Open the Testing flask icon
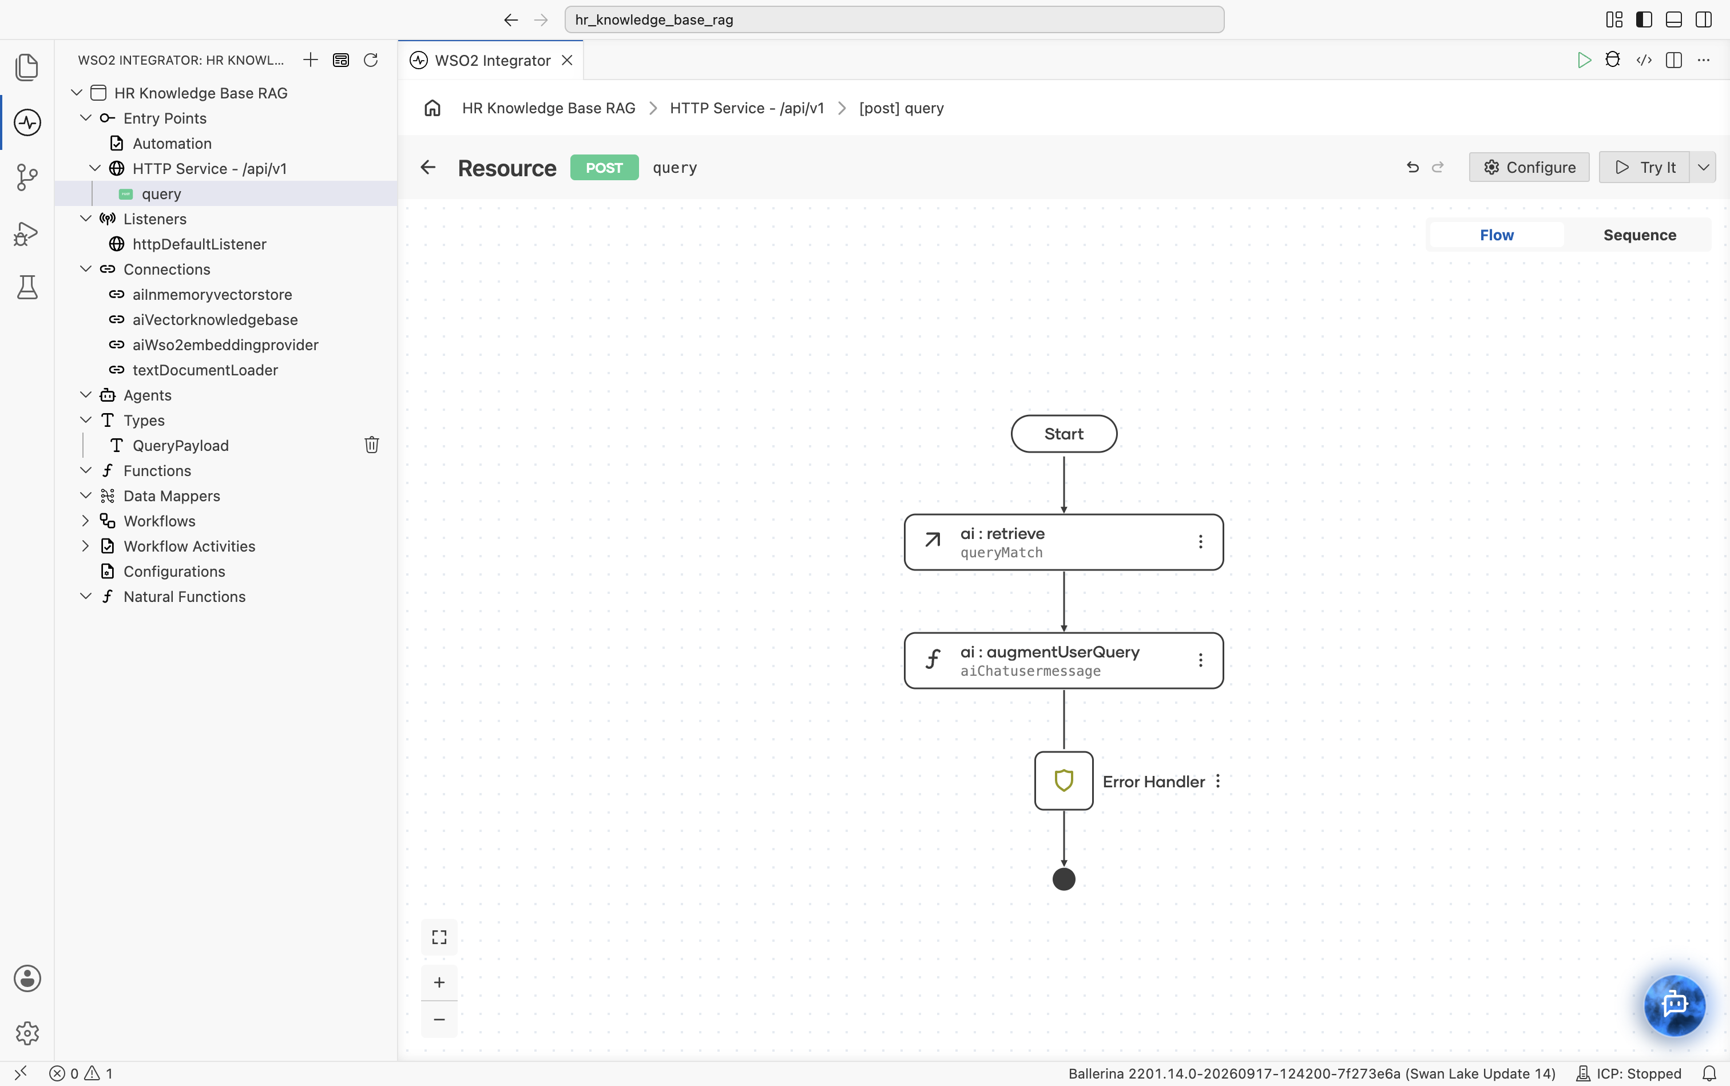The image size is (1730, 1086). click(x=26, y=287)
